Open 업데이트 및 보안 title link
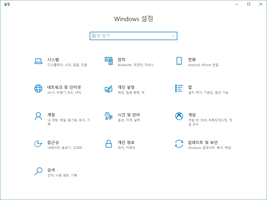 (x=203, y=142)
